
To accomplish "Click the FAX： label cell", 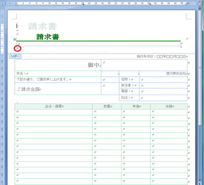I will pyautogui.click(x=129, y=98).
